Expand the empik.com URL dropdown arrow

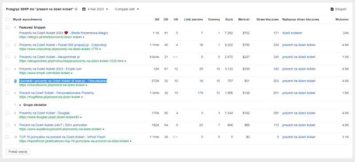pos(71,73)
